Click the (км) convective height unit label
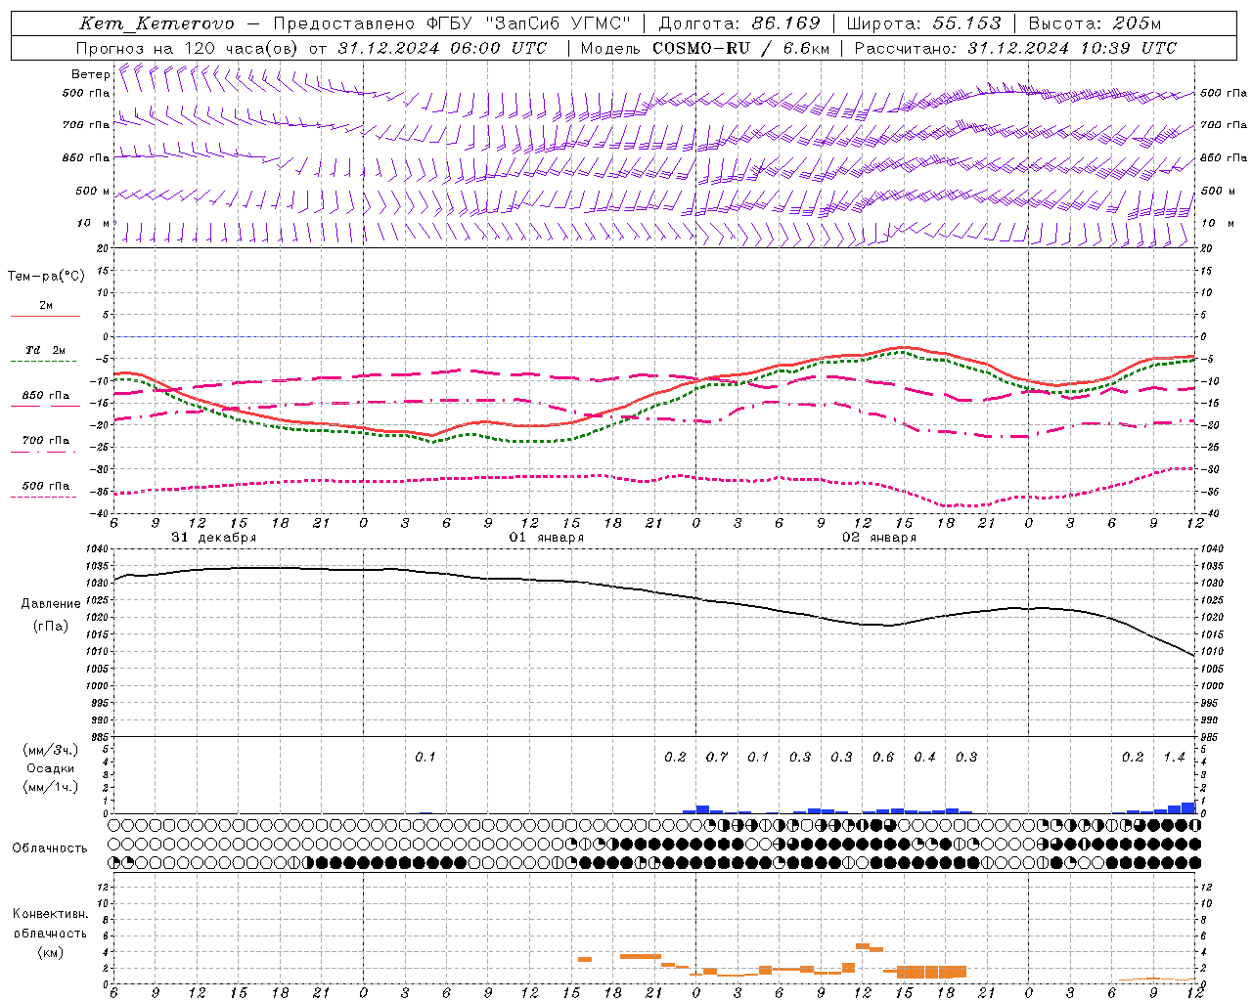Viewport: 1252px width, 1001px height. [50, 952]
